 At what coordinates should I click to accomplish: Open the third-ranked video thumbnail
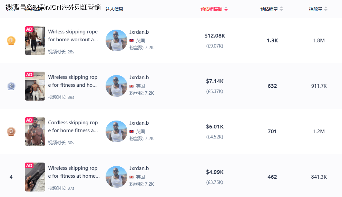pos(35,132)
